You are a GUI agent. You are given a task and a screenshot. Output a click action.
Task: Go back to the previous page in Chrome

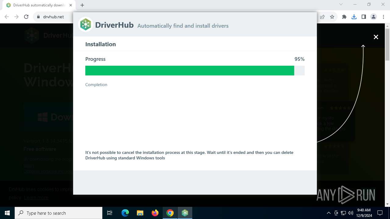[7, 17]
